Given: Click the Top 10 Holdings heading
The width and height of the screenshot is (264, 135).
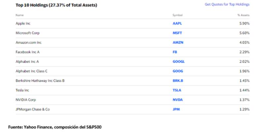Looking at the screenshot, I should [x=56, y=5].
